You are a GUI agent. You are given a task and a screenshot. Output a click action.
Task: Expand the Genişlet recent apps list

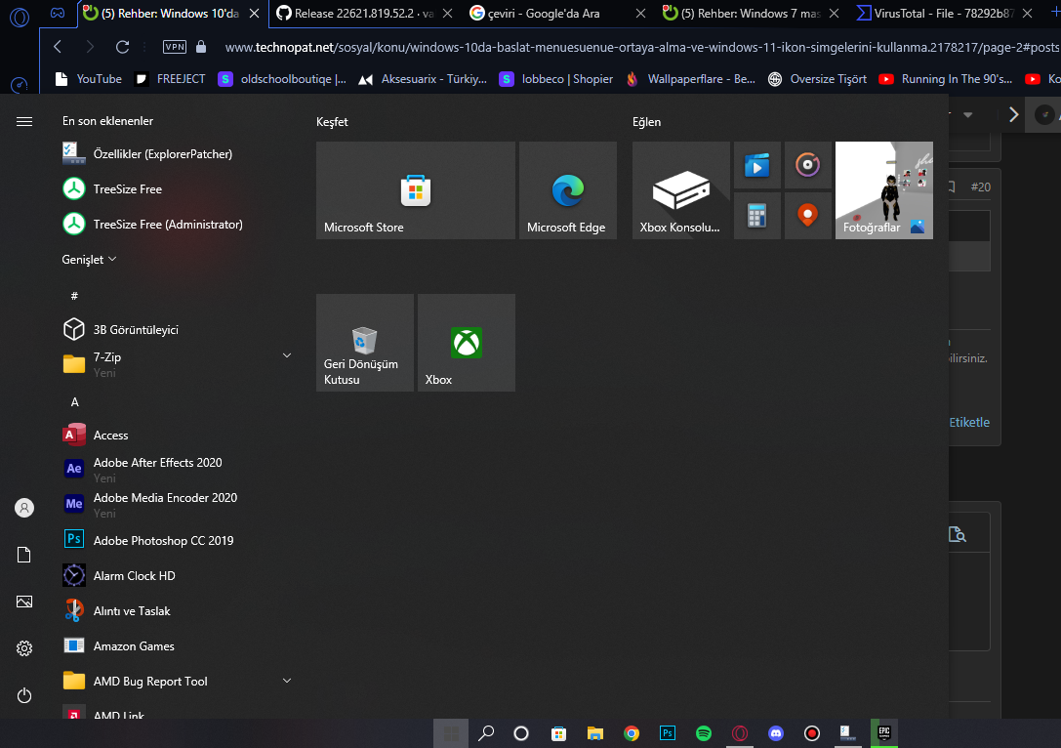(x=90, y=260)
